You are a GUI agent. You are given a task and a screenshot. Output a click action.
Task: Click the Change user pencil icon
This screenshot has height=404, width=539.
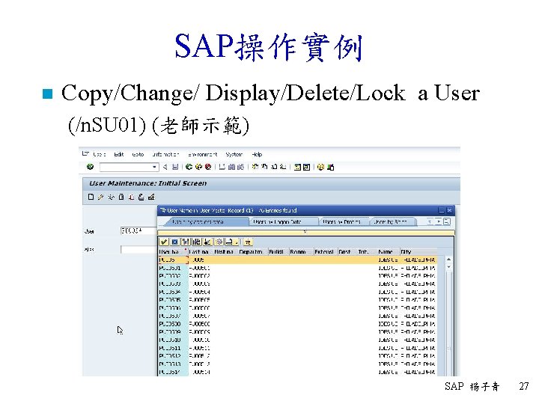pos(101,197)
